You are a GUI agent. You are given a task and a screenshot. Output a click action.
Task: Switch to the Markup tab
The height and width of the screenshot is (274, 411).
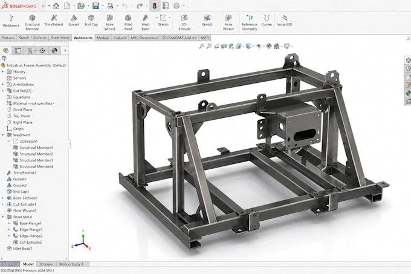tap(103, 38)
